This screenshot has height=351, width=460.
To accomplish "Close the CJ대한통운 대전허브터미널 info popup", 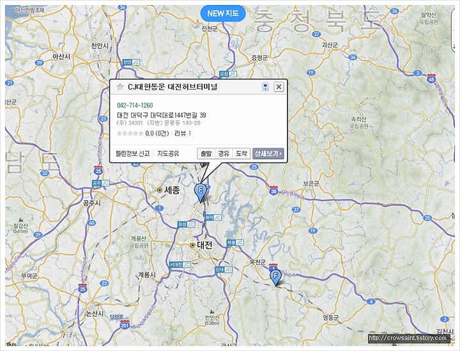I will click(x=279, y=87).
